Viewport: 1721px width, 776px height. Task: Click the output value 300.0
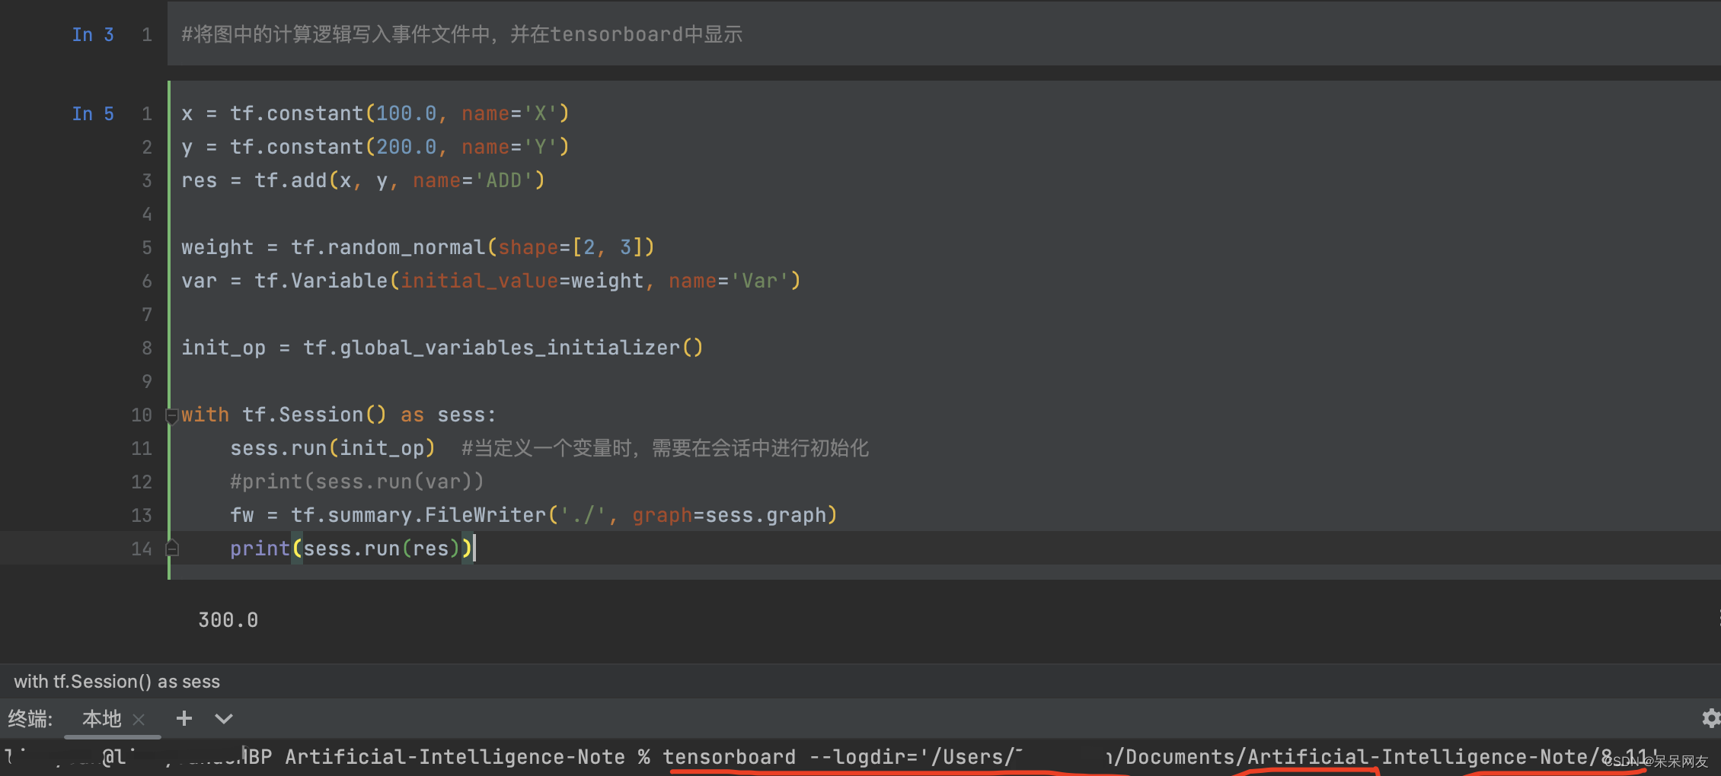[228, 620]
